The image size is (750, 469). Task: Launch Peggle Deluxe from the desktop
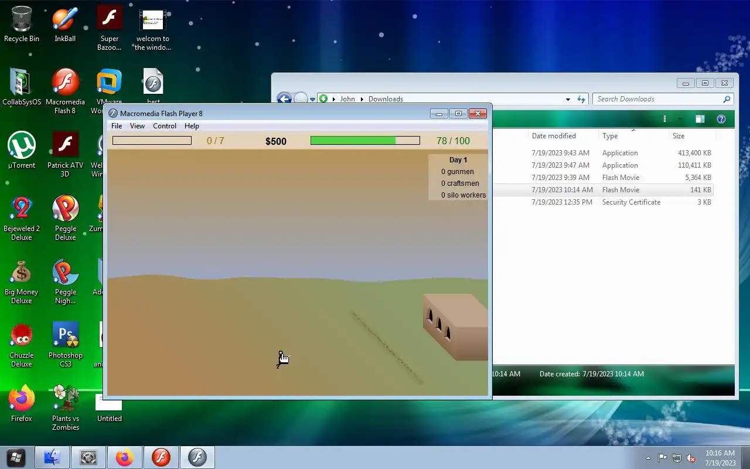[66, 218]
